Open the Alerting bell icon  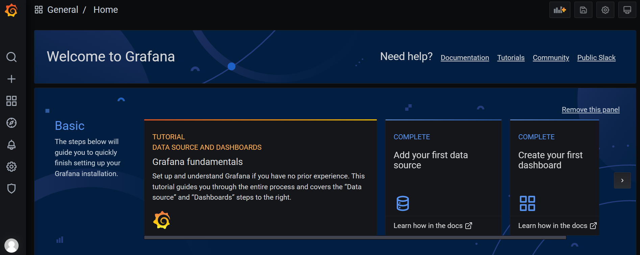tap(11, 145)
